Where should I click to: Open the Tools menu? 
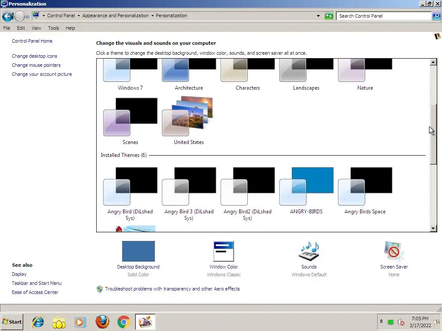(53, 28)
